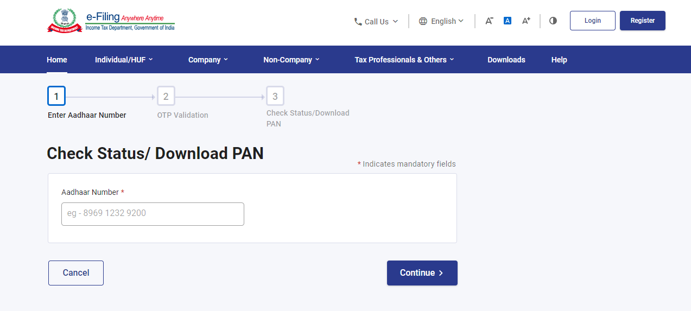This screenshot has width=691, height=311.
Task: Click '* Indicates mandatory fields' text
Action: pyautogui.click(x=407, y=164)
